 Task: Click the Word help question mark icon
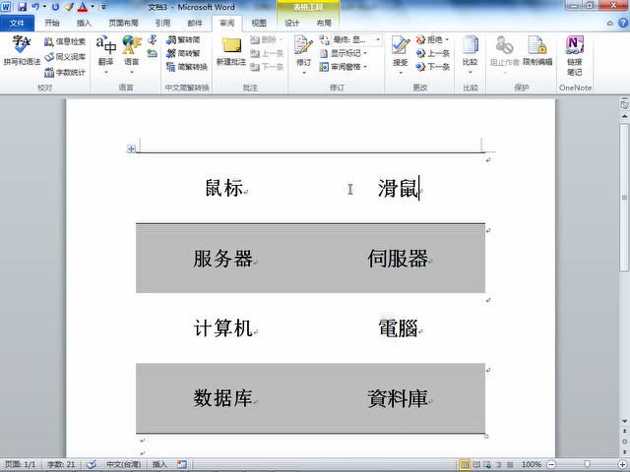coord(622,24)
